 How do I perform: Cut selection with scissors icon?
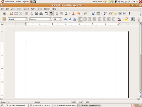(x=57, y=13)
